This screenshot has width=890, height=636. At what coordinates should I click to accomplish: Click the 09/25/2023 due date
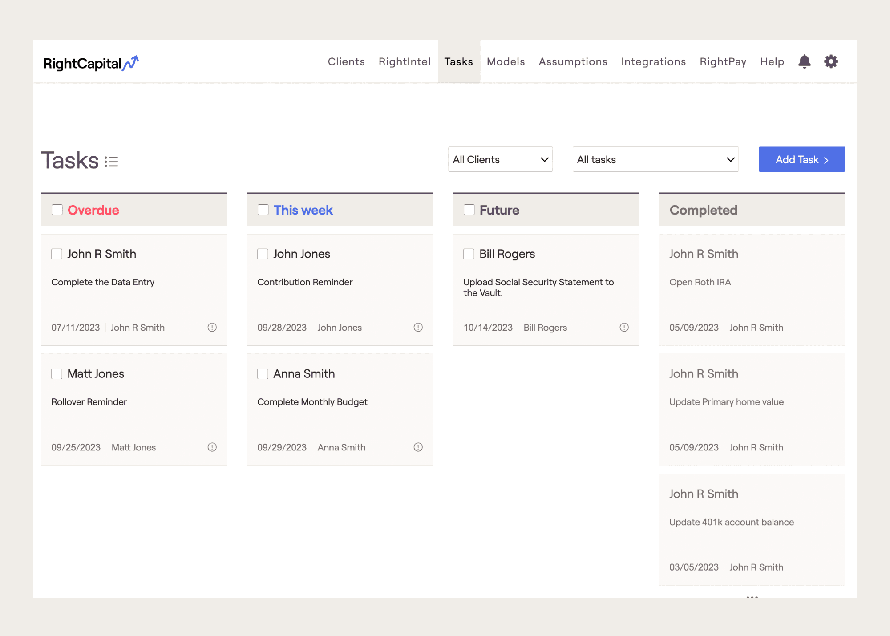click(x=76, y=447)
